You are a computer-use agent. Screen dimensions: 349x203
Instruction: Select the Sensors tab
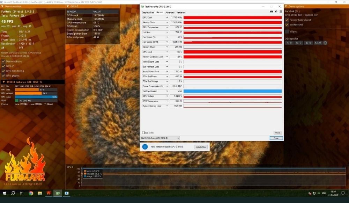[160, 12]
